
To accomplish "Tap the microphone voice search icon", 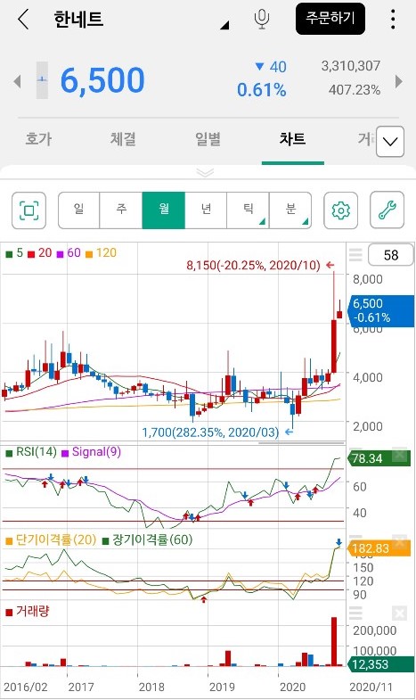I will click(x=262, y=20).
